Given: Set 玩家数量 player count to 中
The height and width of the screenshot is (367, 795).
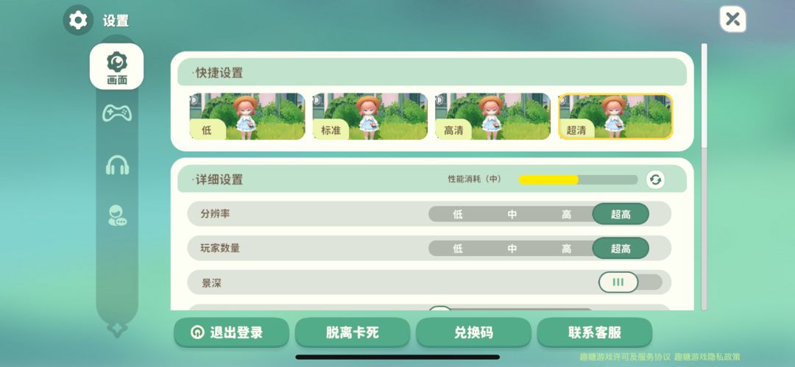Looking at the screenshot, I should [512, 249].
